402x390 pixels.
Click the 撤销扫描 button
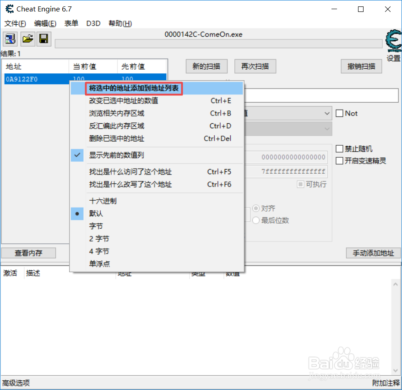pyautogui.click(x=361, y=66)
